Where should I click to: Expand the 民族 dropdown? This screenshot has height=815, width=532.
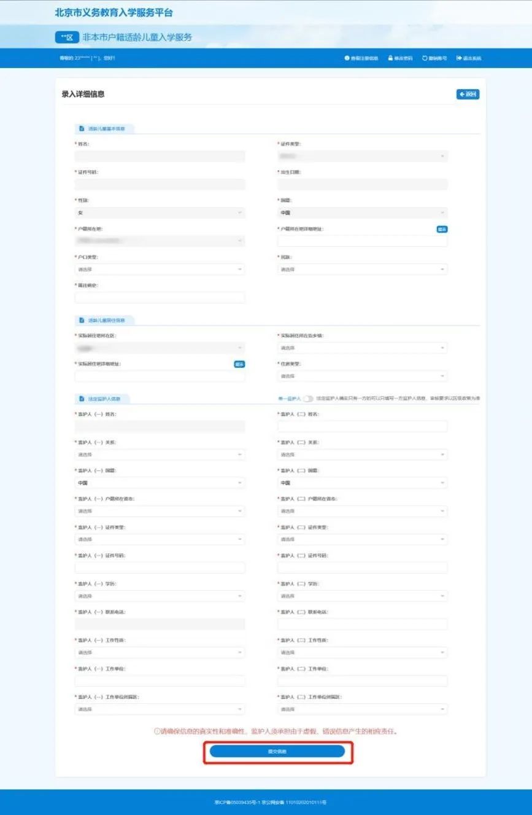coord(362,270)
